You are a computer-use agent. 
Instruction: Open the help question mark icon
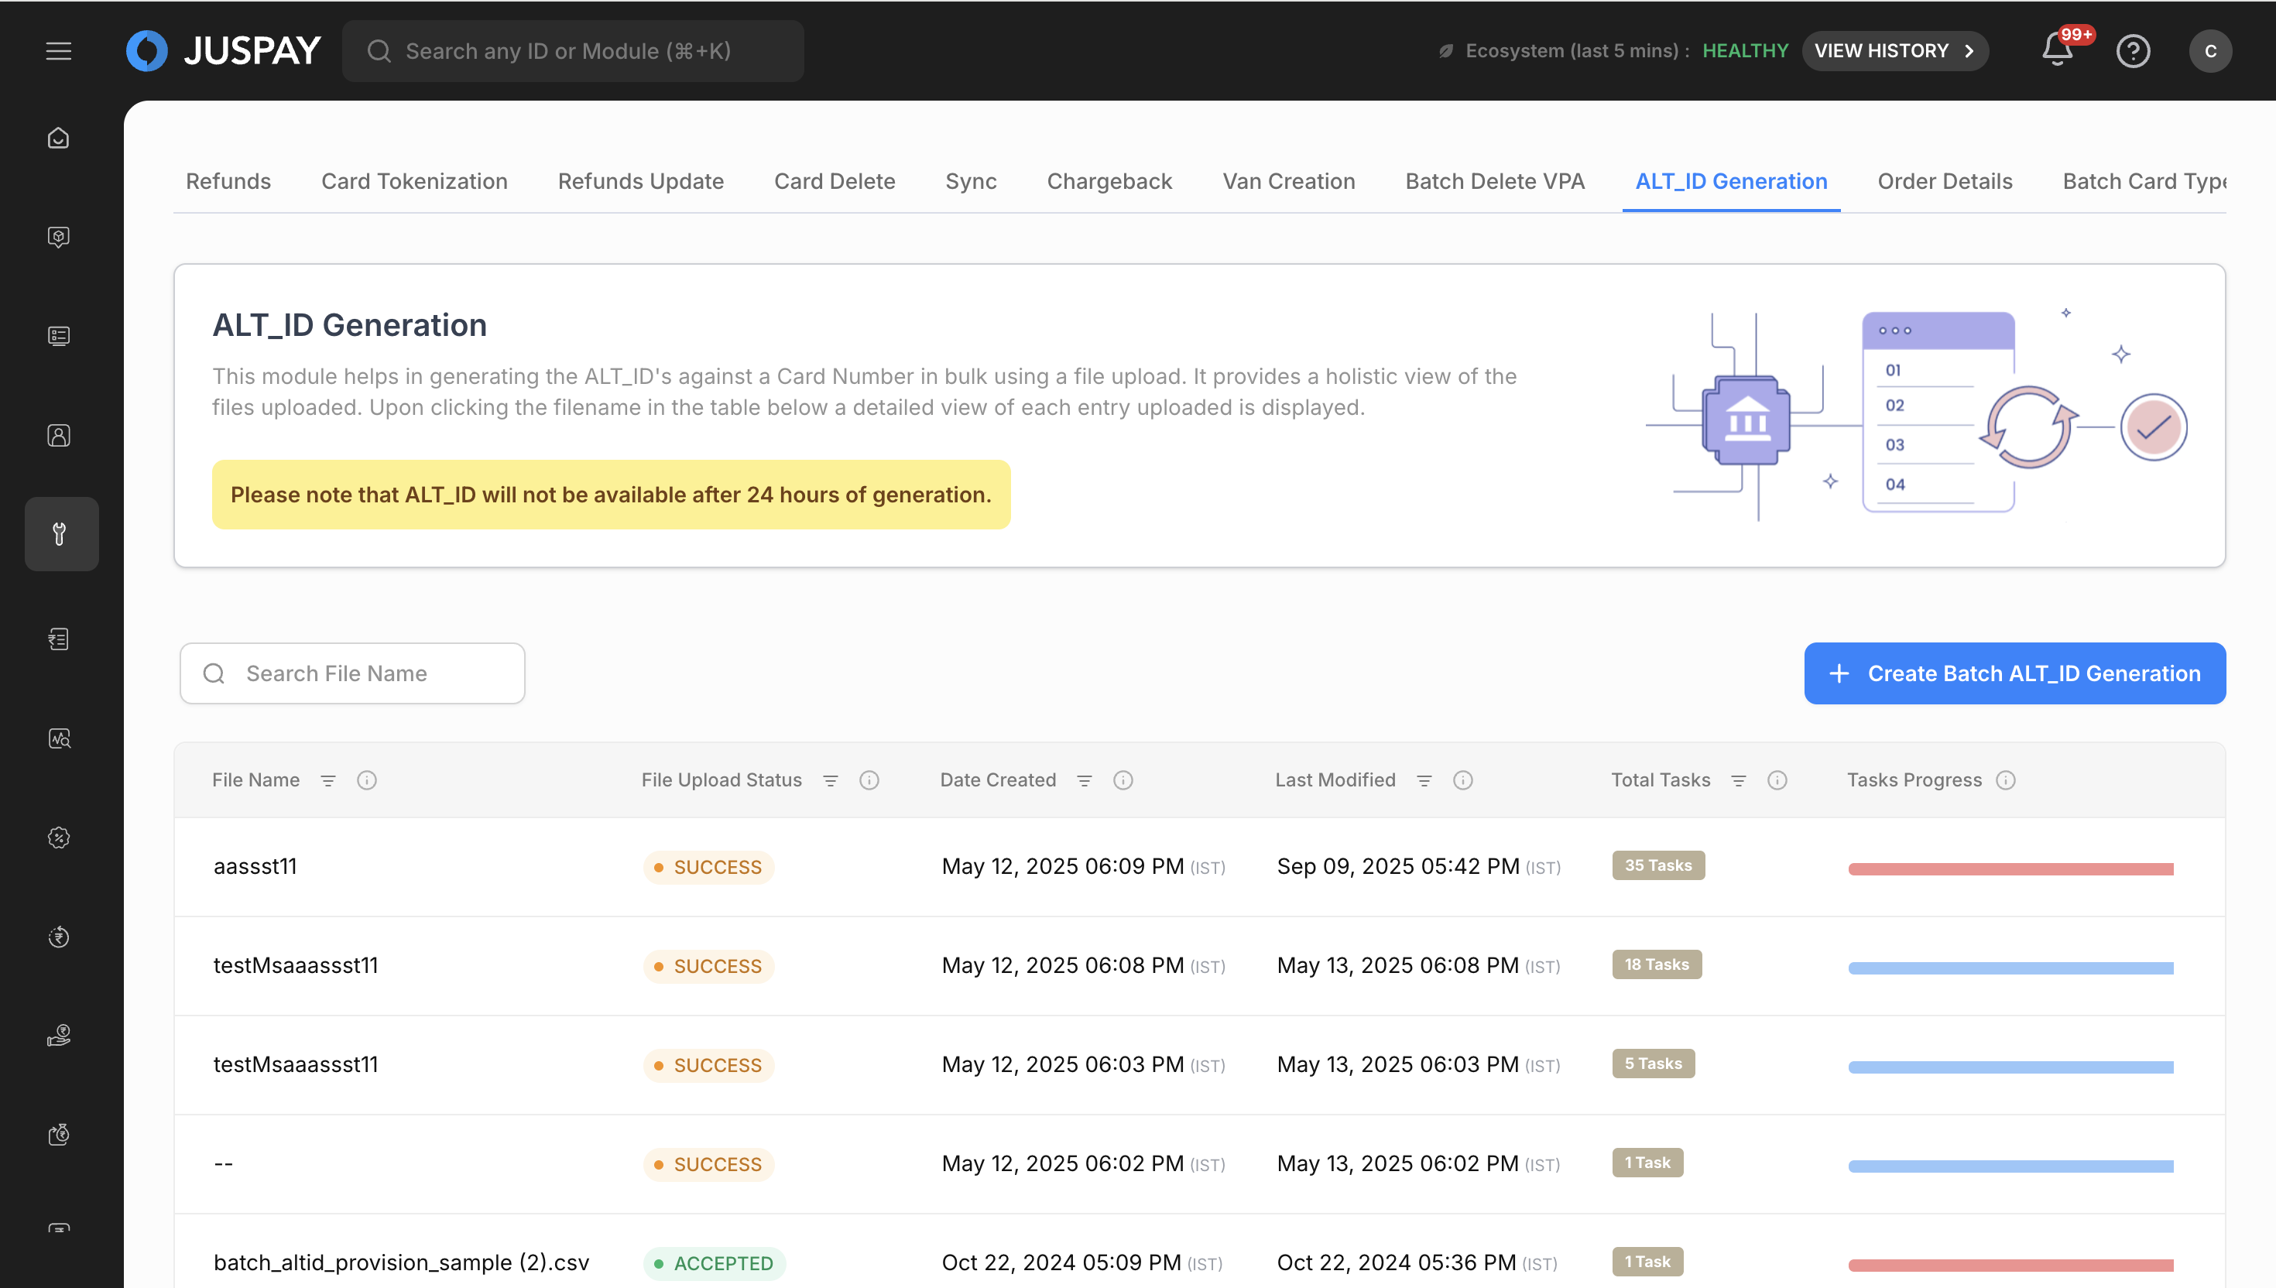pos(2133,50)
